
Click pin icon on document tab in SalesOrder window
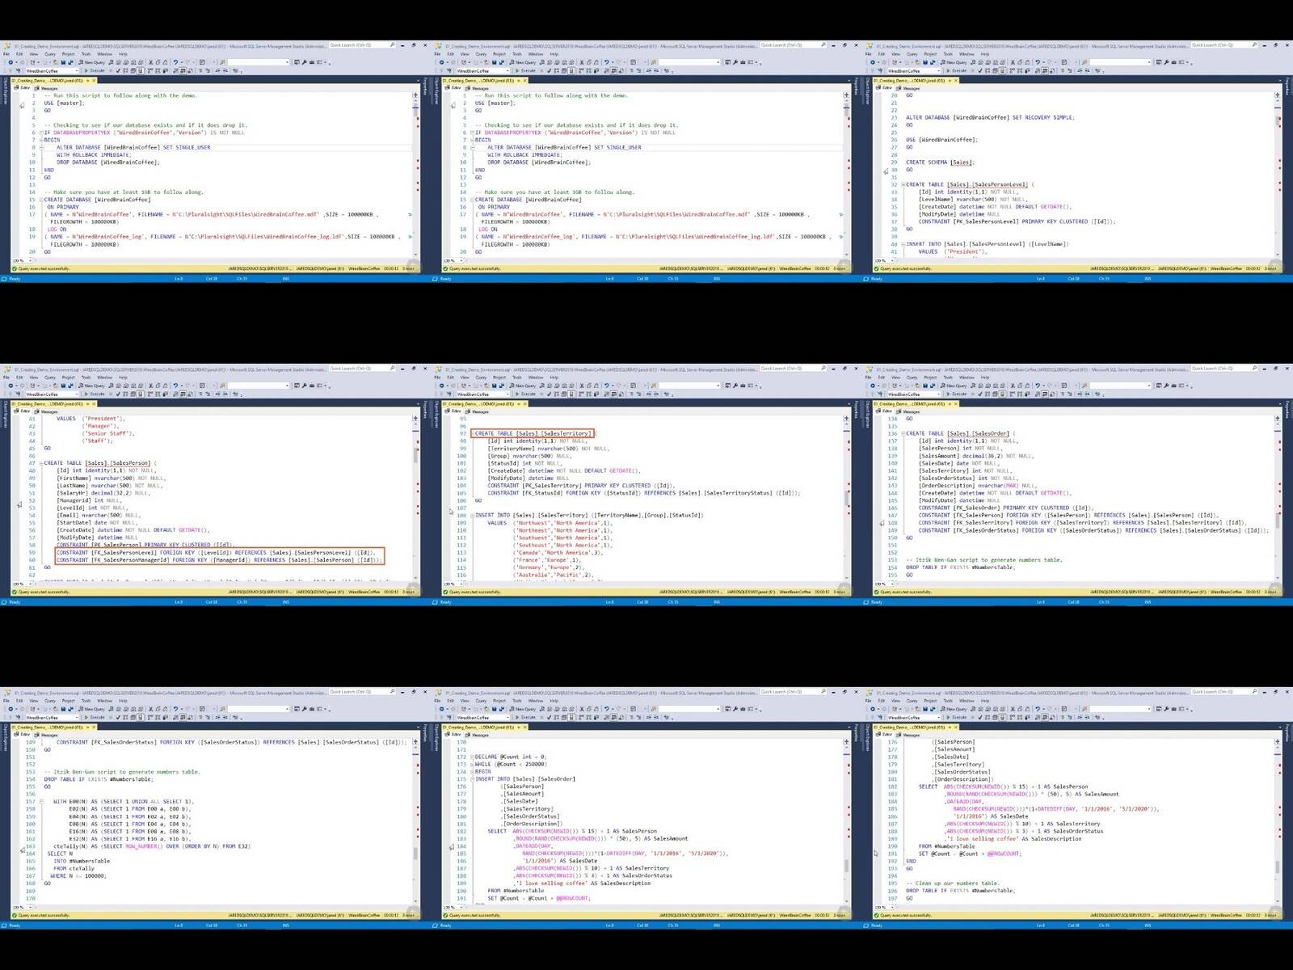[x=950, y=403]
